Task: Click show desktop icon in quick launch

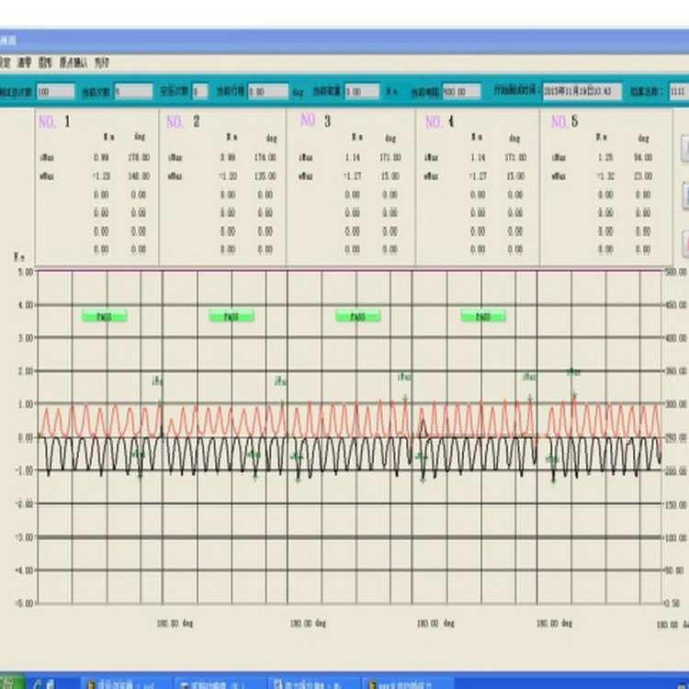Action: pyautogui.click(x=51, y=683)
